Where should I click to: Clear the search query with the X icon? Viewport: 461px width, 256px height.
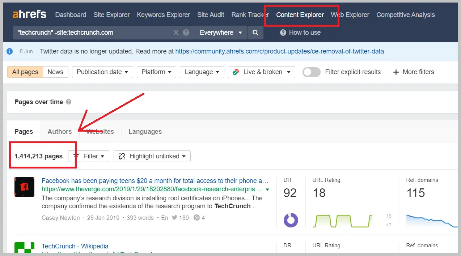coord(176,33)
